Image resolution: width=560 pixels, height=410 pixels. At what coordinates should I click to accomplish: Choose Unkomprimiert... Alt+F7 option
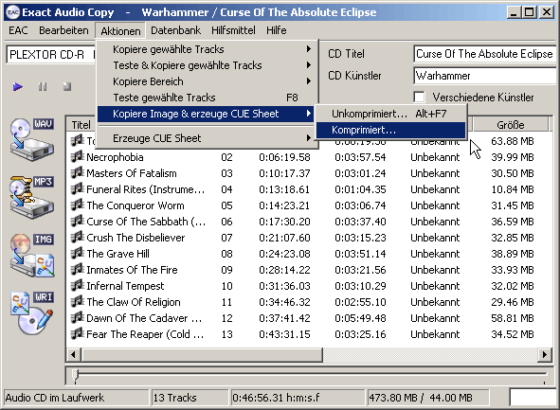[391, 114]
